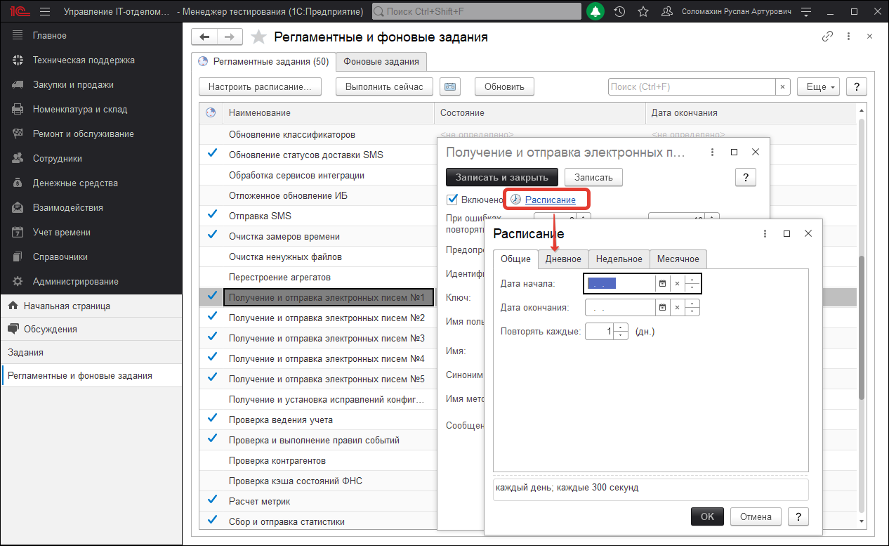This screenshot has height=546, width=889.
Task: Open calendar picker for Дата начала
Action: pyautogui.click(x=662, y=284)
